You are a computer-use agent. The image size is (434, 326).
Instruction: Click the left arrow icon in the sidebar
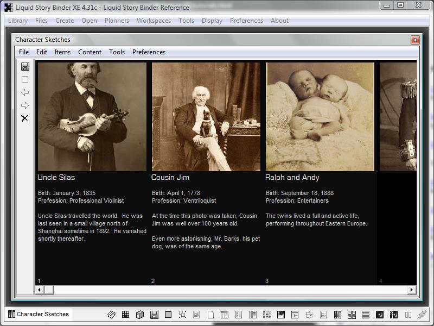[25, 92]
